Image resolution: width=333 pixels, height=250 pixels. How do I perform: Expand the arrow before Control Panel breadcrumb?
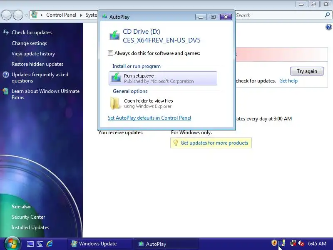[x=41, y=15]
